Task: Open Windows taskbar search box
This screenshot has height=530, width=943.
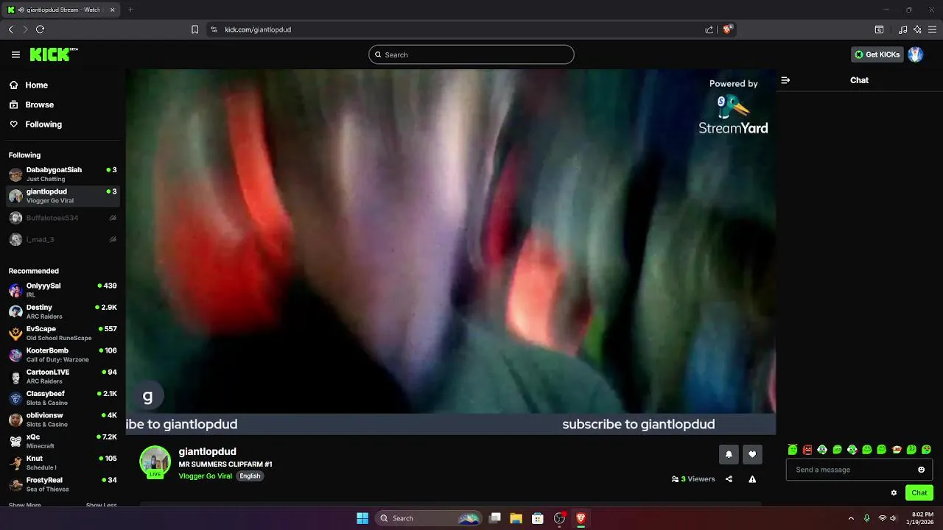Action: 429,518
